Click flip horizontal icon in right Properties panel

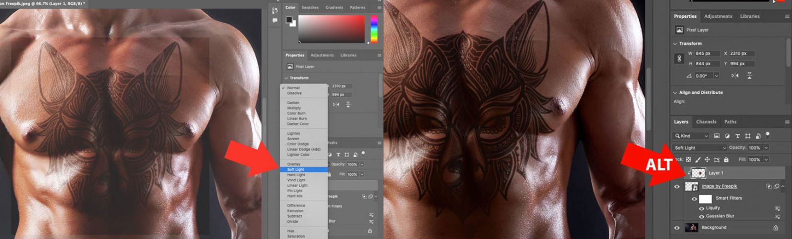point(735,76)
